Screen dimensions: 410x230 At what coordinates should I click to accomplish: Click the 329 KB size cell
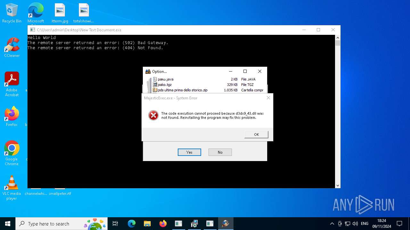point(232,85)
